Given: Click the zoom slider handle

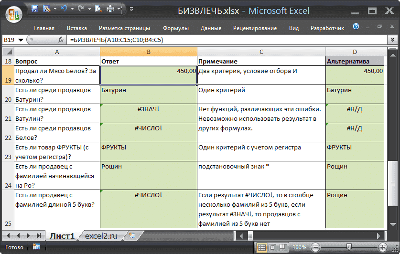Looking at the screenshot, I should [348, 247].
